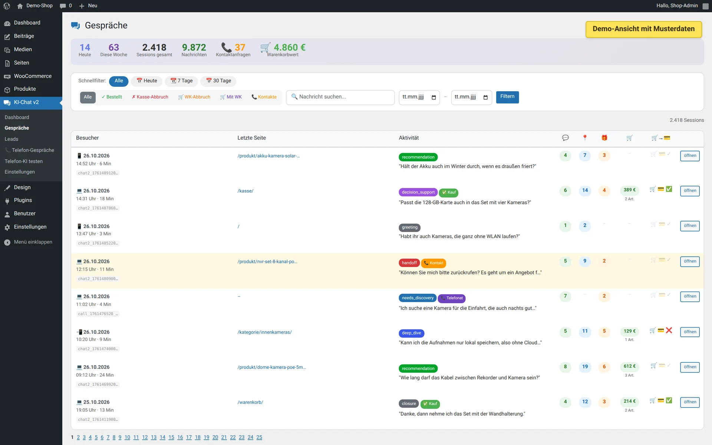Select the Alle quick filter pill

[x=119, y=81]
